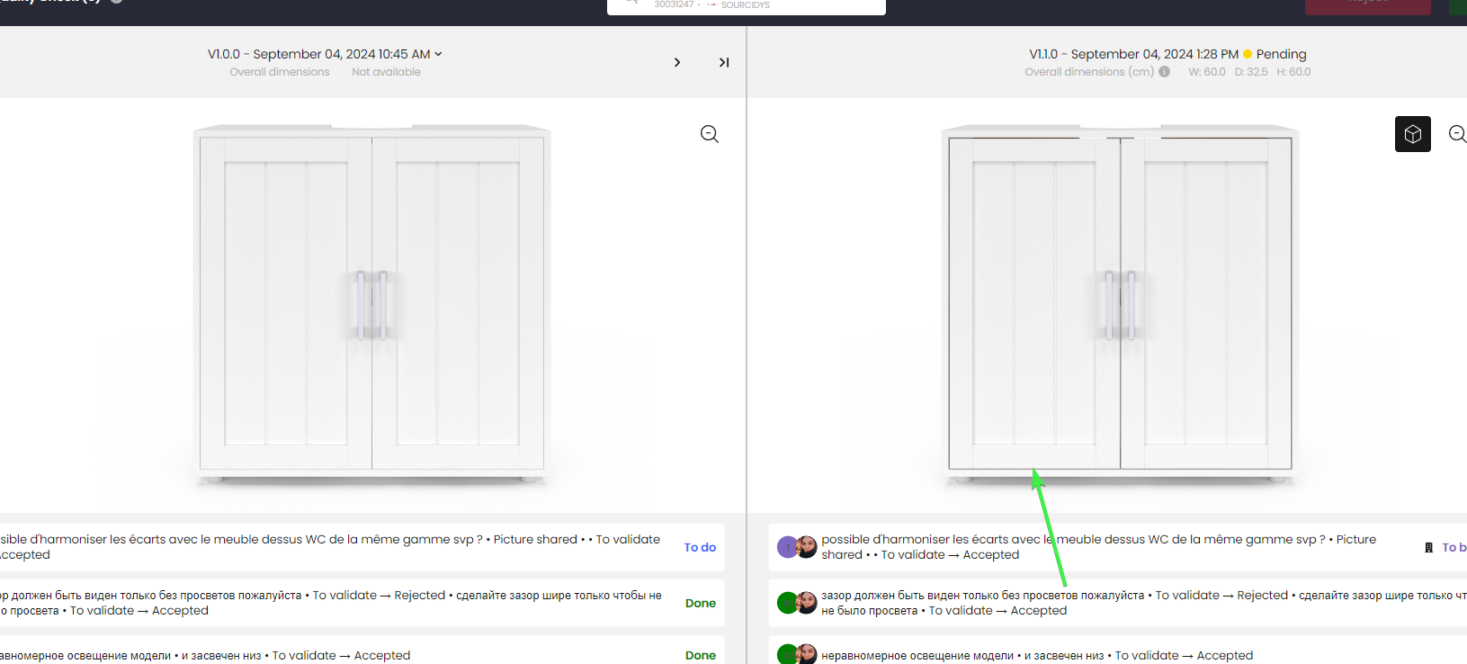Click the 'W: 60.0' dimension value
The height and width of the screenshot is (664, 1467).
click(x=1207, y=72)
